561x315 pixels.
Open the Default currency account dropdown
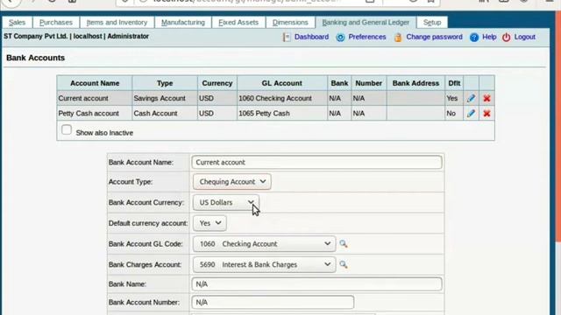(209, 223)
